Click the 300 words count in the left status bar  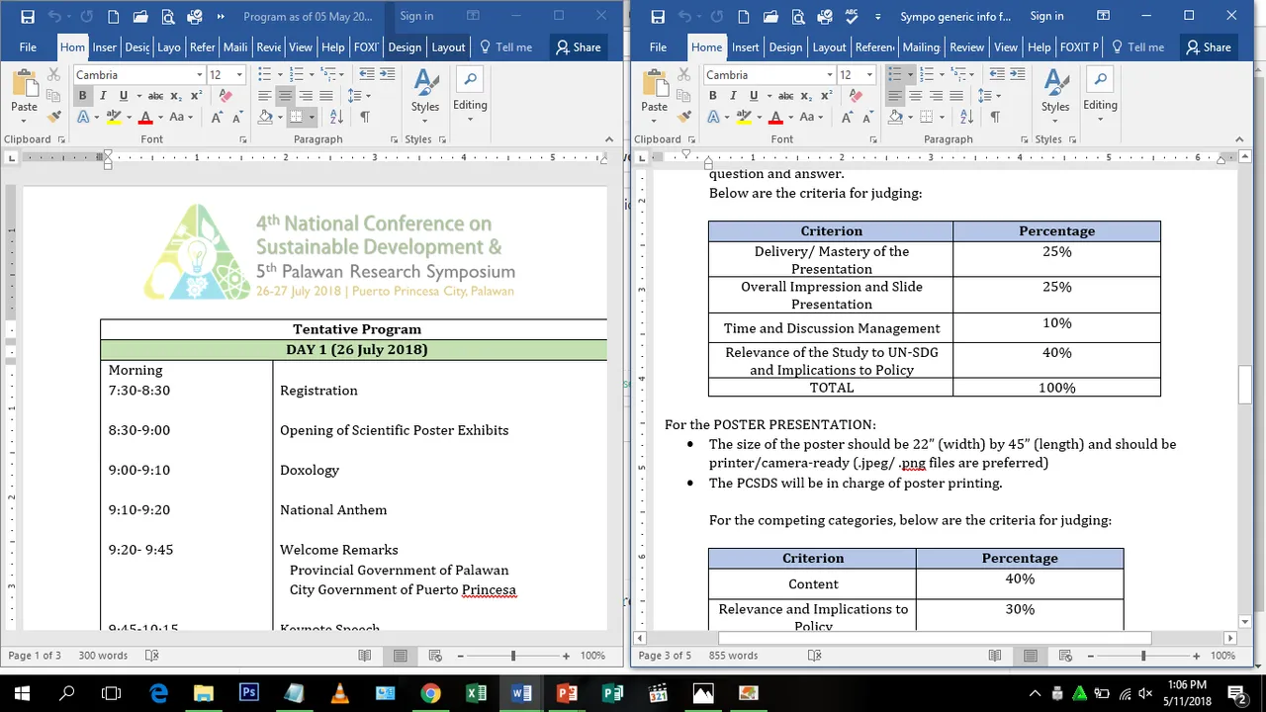[x=103, y=656]
